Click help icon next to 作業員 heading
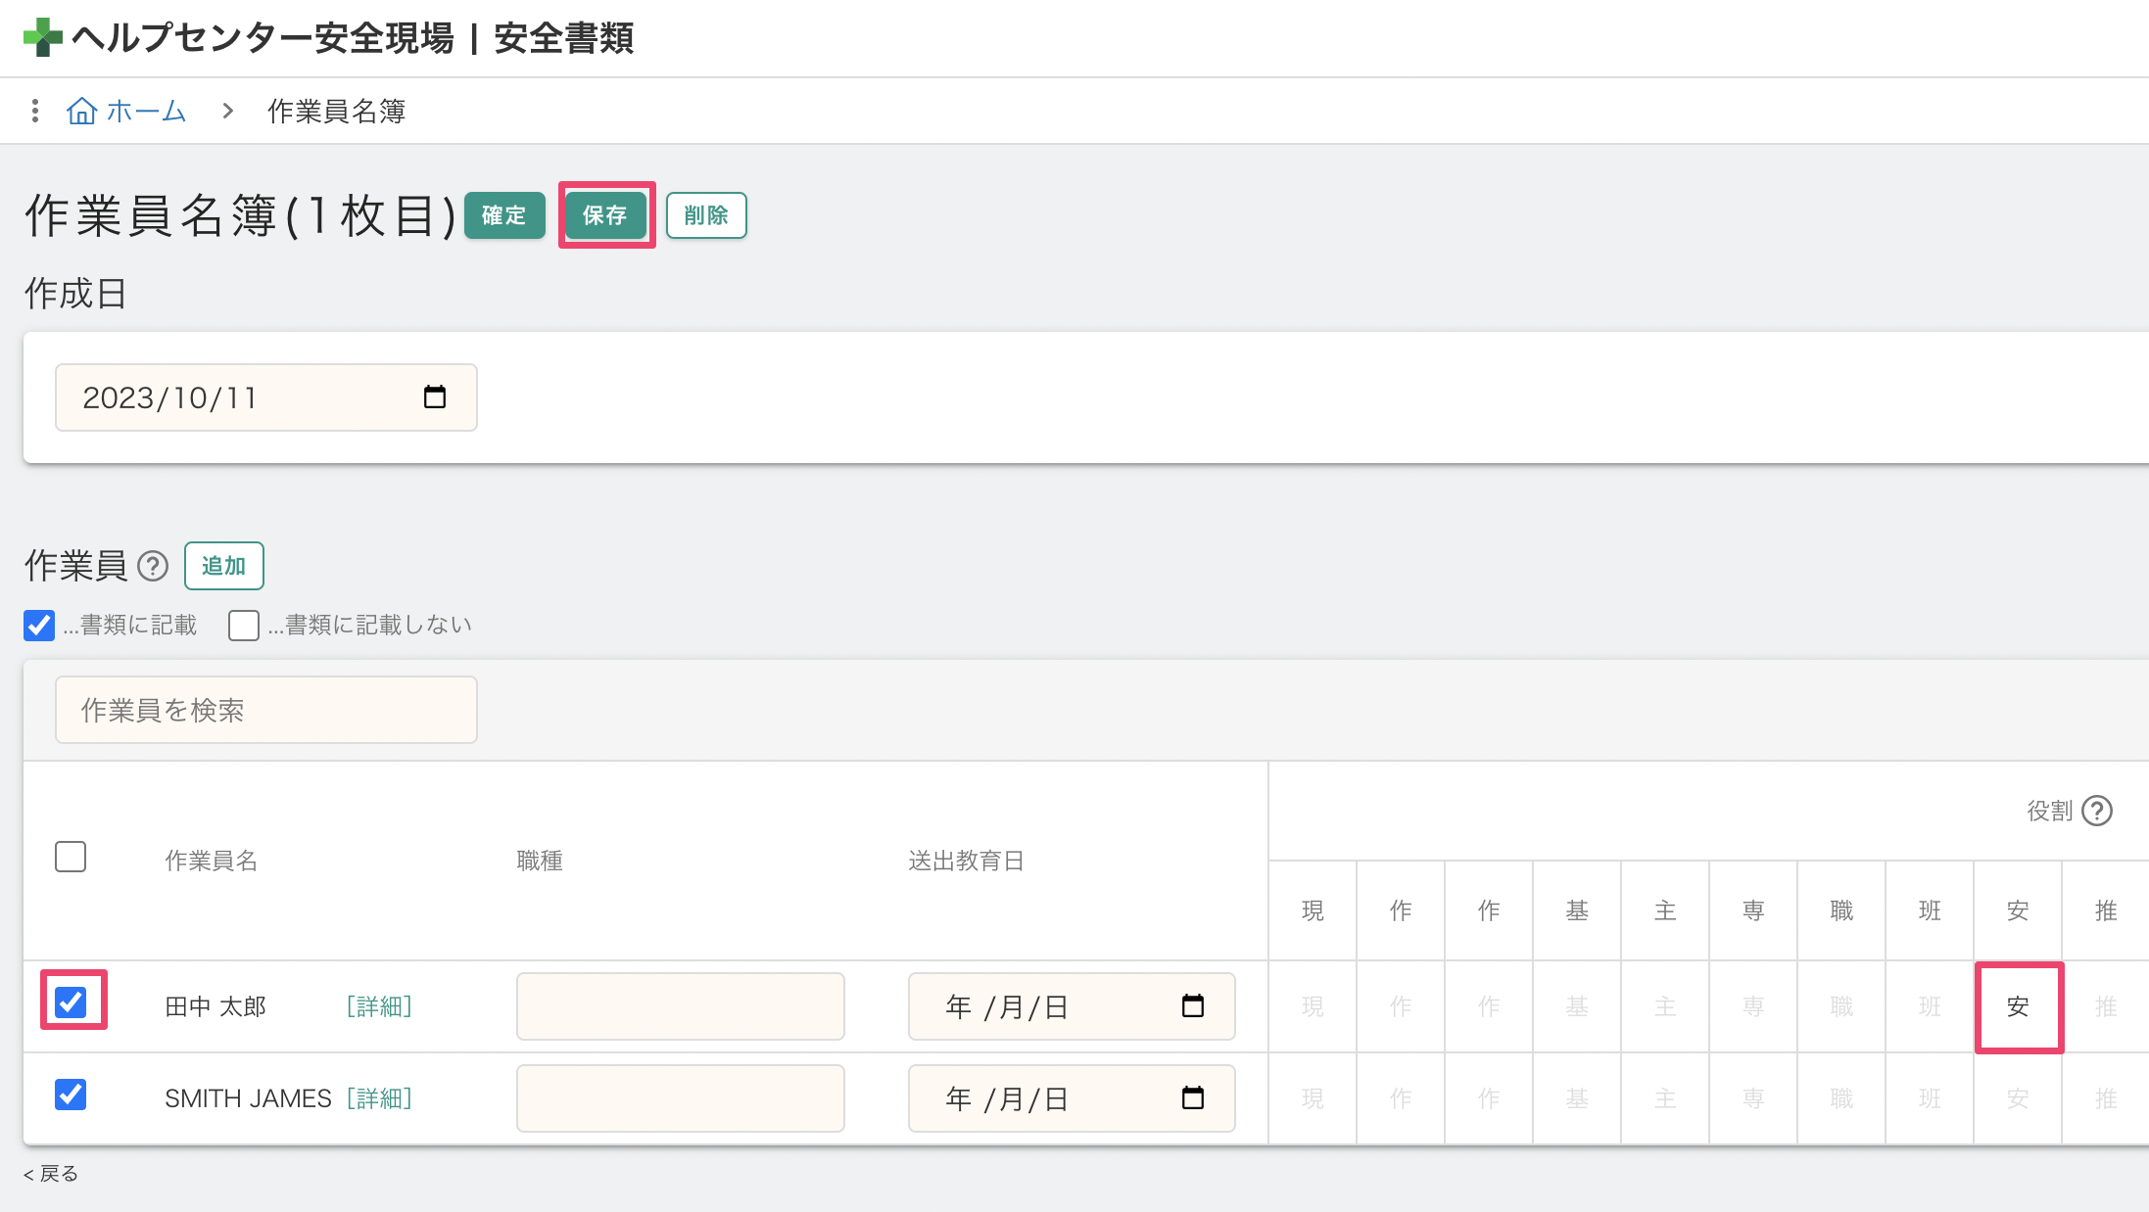The image size is (2149, 1212). click(x=153, y=566)
